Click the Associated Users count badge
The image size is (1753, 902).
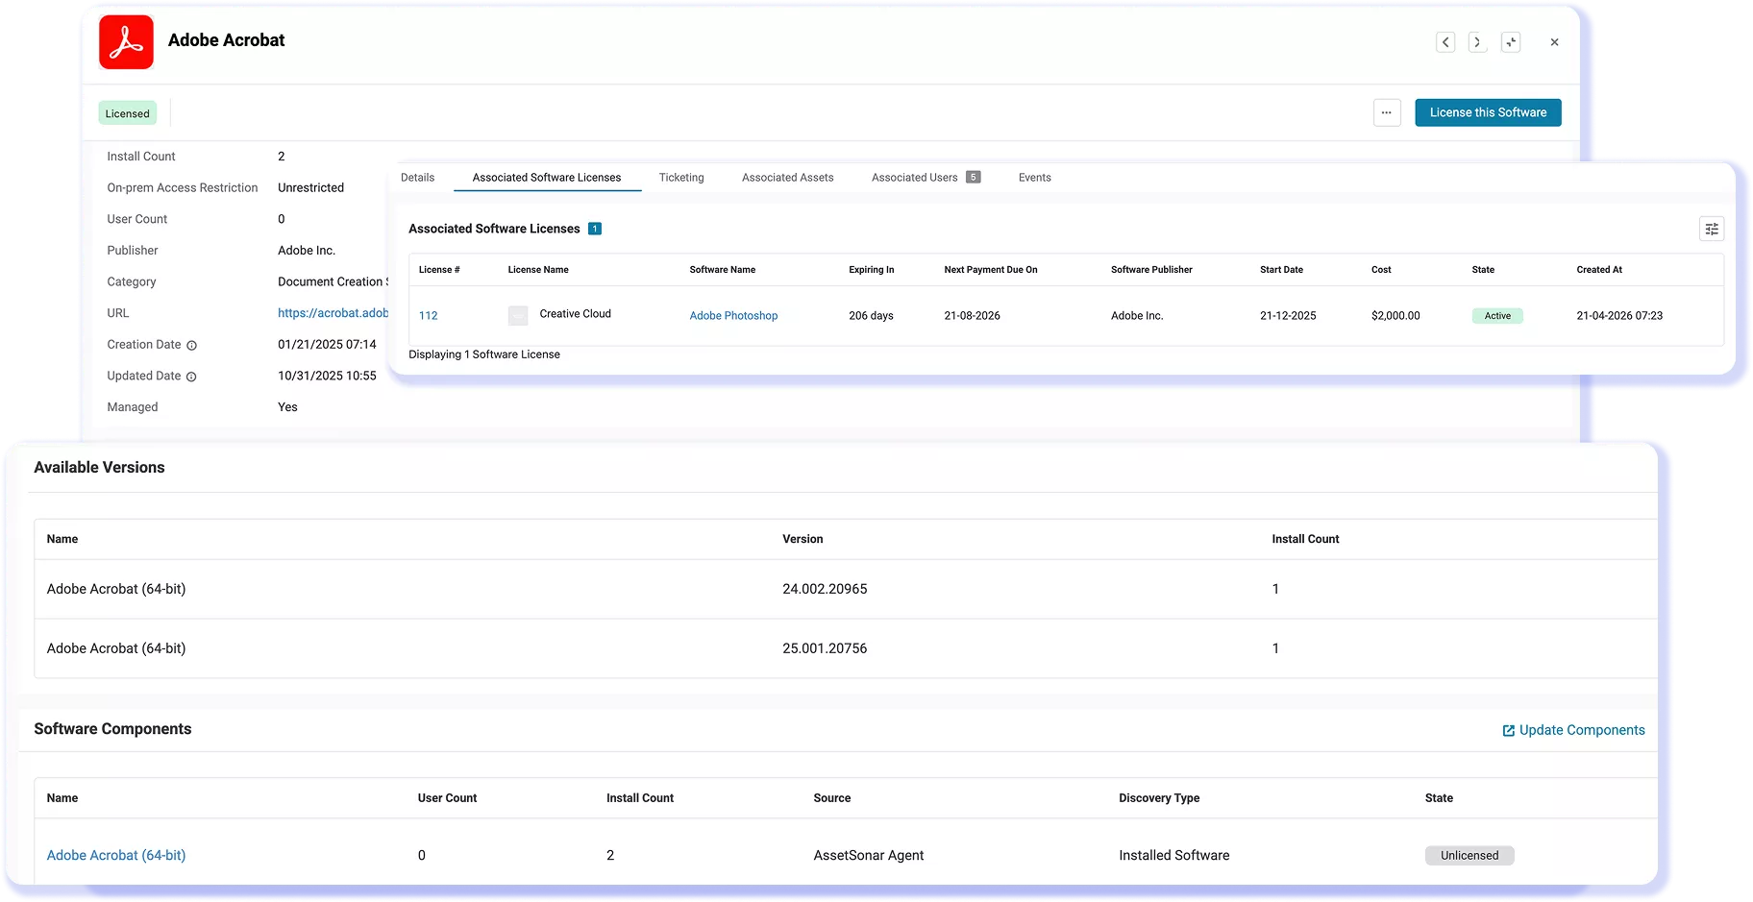click(x=973, y=177)
